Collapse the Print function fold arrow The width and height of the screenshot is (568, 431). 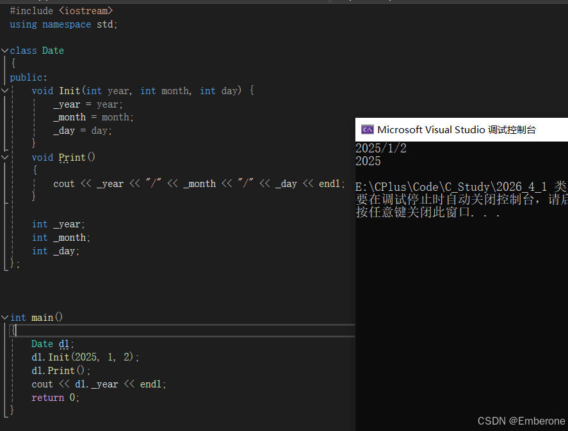[4, 157]
